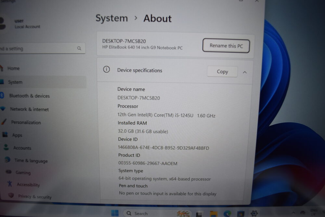Image resolution: width=325 pixels, height=217 pixels.
Task: Open Time & language via its globe icon
Action: pos(7,159)
